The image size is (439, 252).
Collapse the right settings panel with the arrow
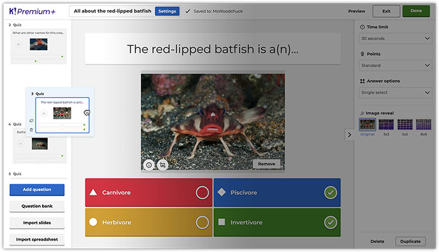(x=349, y=134)
